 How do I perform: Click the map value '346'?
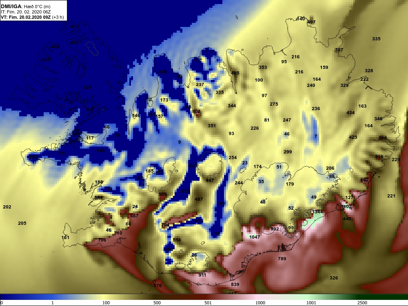[378, 119]
